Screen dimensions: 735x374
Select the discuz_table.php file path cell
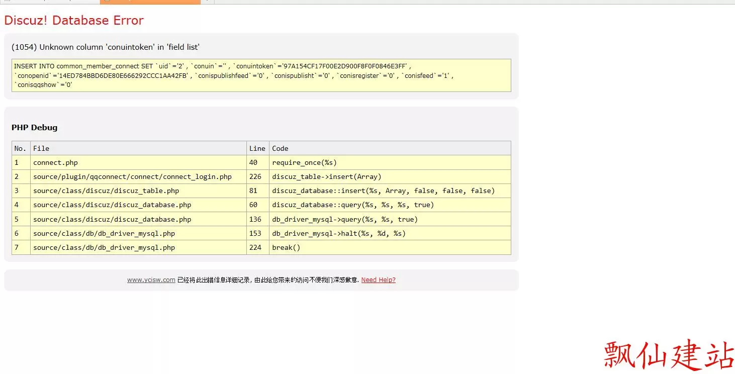tap(138, 191)
